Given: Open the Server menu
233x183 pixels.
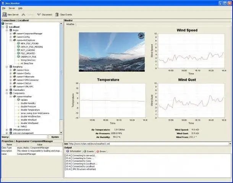Looking at the screenshot, I should 12,8.
